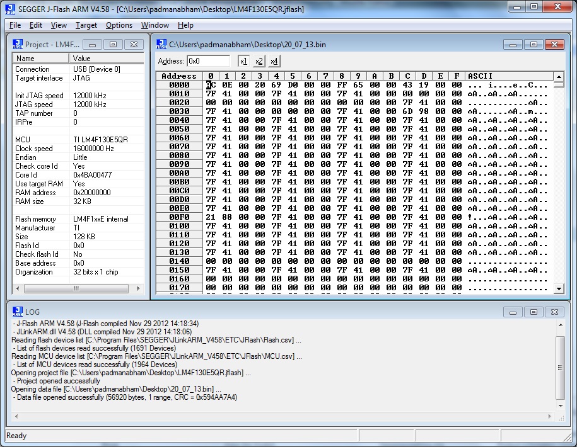Click the Project window J-Flash icon
This screenshot has height=447, width=577.
coord(18,45)
